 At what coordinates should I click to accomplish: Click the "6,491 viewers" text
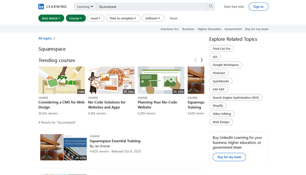tap(97, 113)
